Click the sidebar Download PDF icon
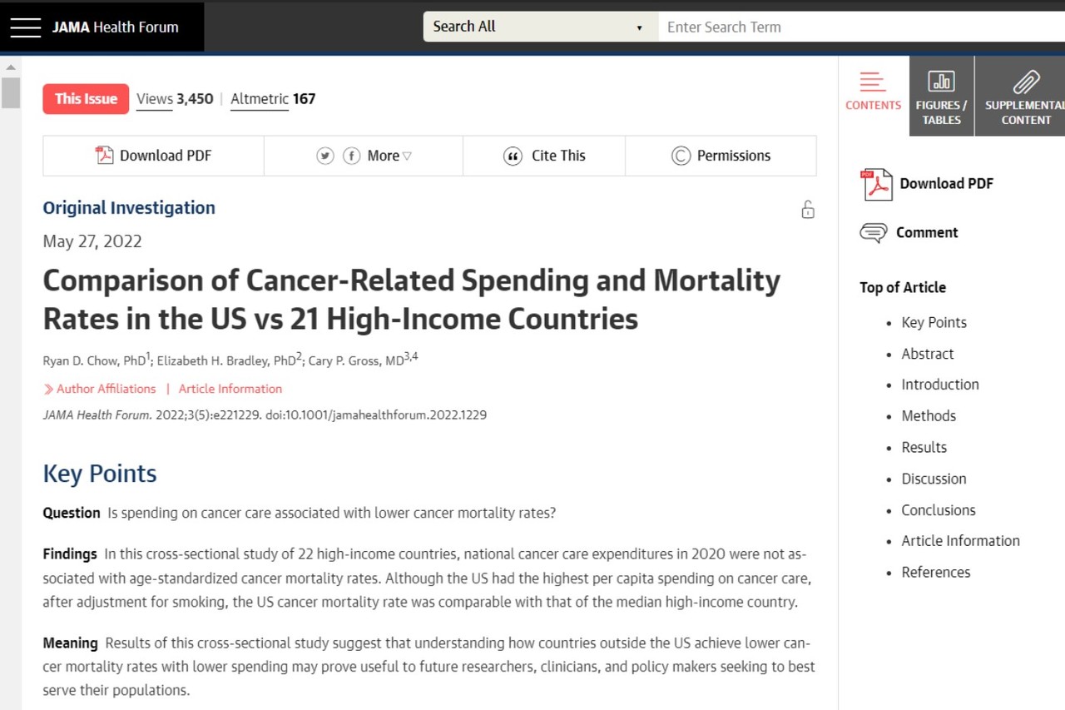Viewport: 1065px width, 710px height. pos(875,184)
